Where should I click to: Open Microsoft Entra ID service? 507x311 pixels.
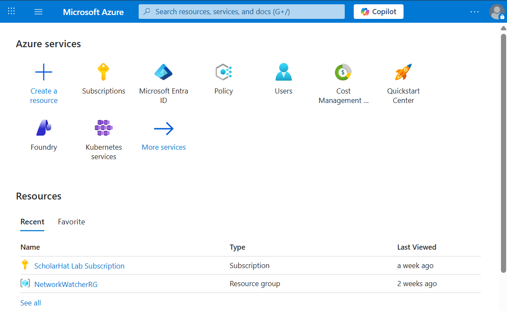(x=164, y=72)
